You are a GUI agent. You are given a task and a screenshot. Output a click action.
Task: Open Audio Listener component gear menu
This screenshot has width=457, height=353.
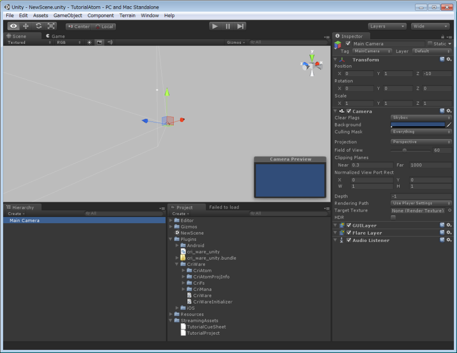coord(449,240)
